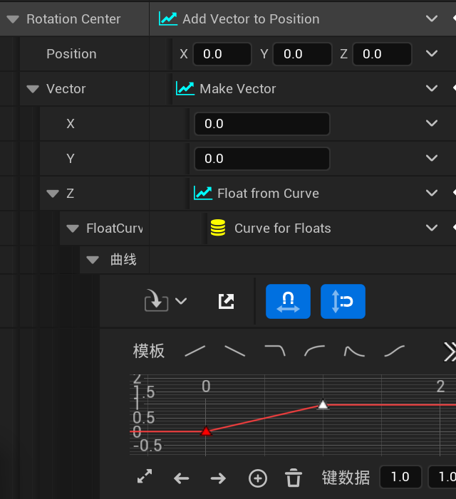
Task: Apply the ease-in curve template
Action: [x=314, y=350]
